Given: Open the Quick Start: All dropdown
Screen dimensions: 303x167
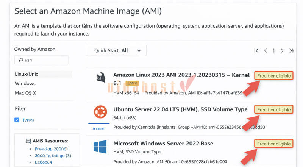Looking at the screenshot, I should (x=116, y=50).
